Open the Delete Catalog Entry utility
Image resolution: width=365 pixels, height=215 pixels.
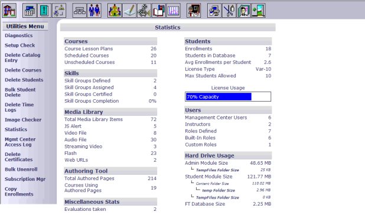point(22,58)
